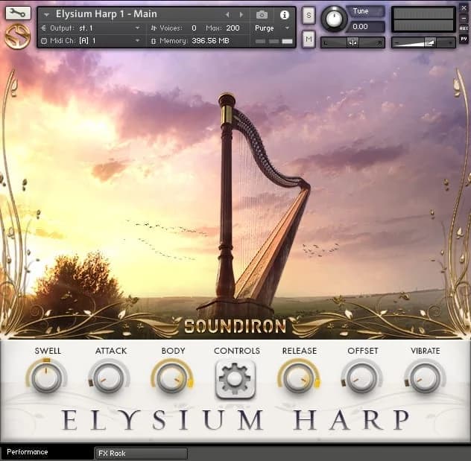Close the instrument with the X
Viewport: 471px width, 461px height.
464,8
